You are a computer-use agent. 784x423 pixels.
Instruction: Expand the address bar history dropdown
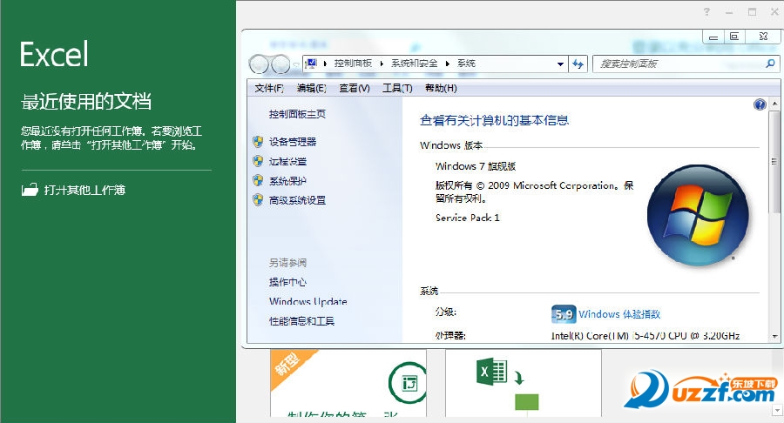click(560, 64)
